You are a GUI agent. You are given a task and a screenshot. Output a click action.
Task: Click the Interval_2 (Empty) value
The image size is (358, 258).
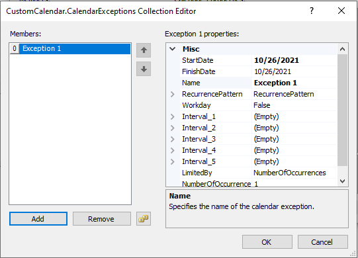(294, 128)
